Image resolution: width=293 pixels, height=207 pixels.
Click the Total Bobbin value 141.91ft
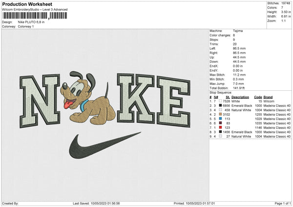point(239,88)
